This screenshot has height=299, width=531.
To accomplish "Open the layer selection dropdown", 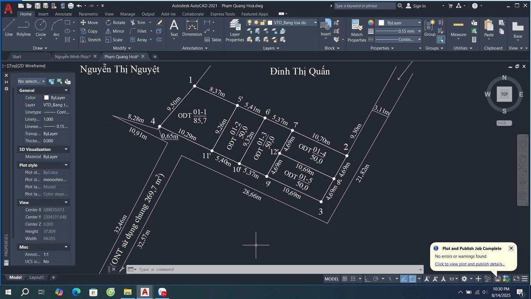I will click(315, 22).
